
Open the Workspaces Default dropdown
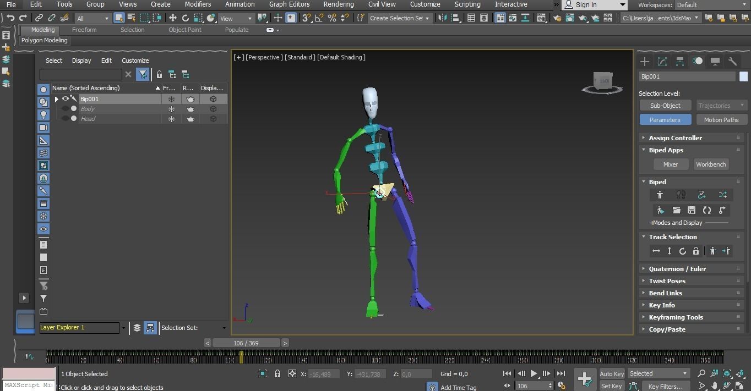[x=711, y=5]
